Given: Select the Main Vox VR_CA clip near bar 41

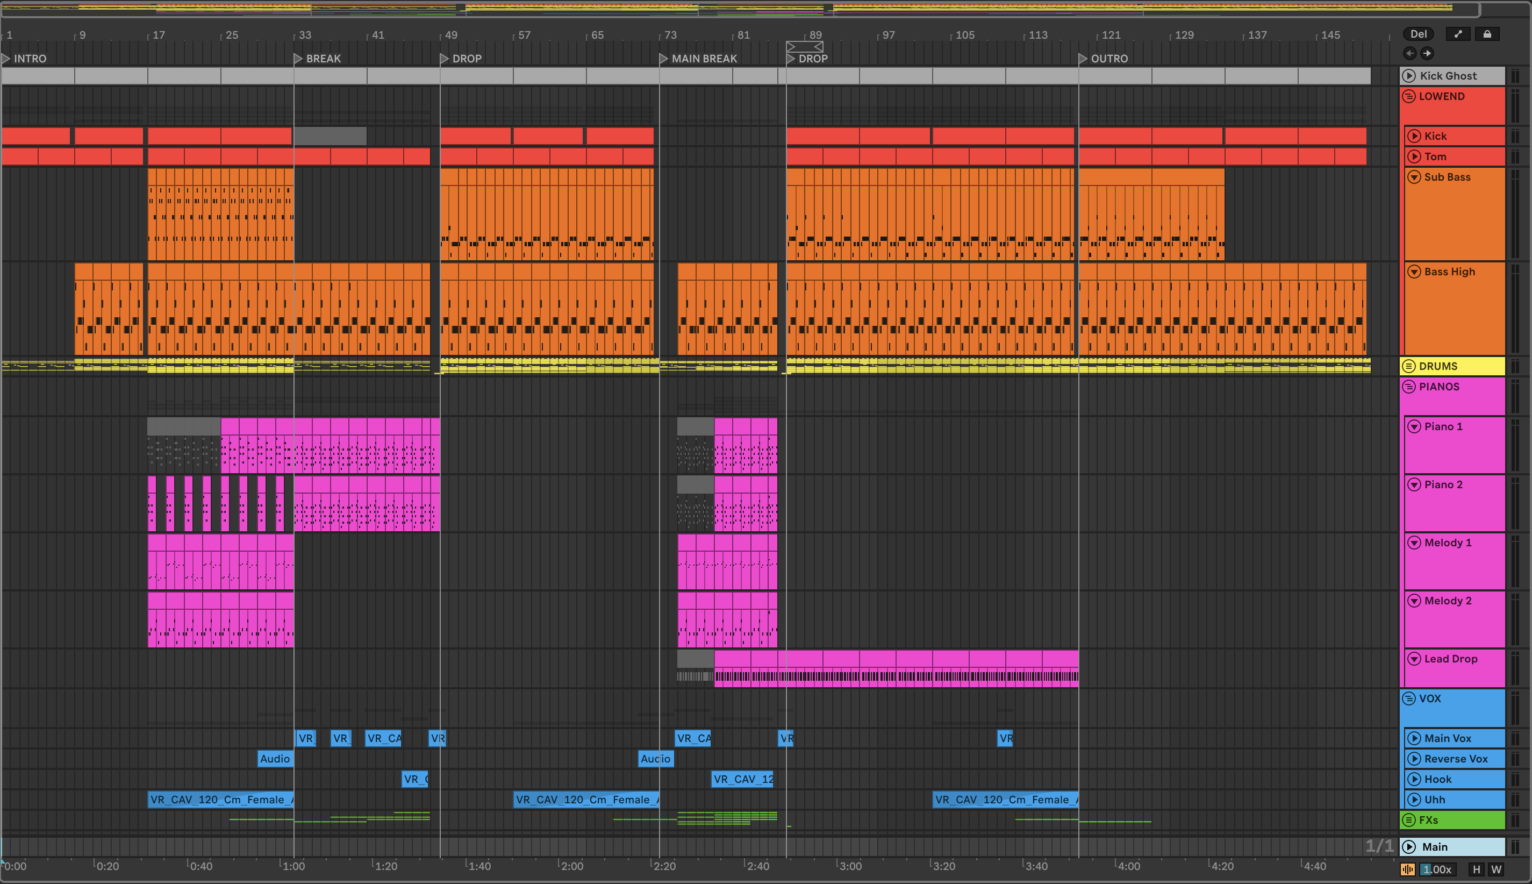Looking at the screenshot, I should (384, 738).
